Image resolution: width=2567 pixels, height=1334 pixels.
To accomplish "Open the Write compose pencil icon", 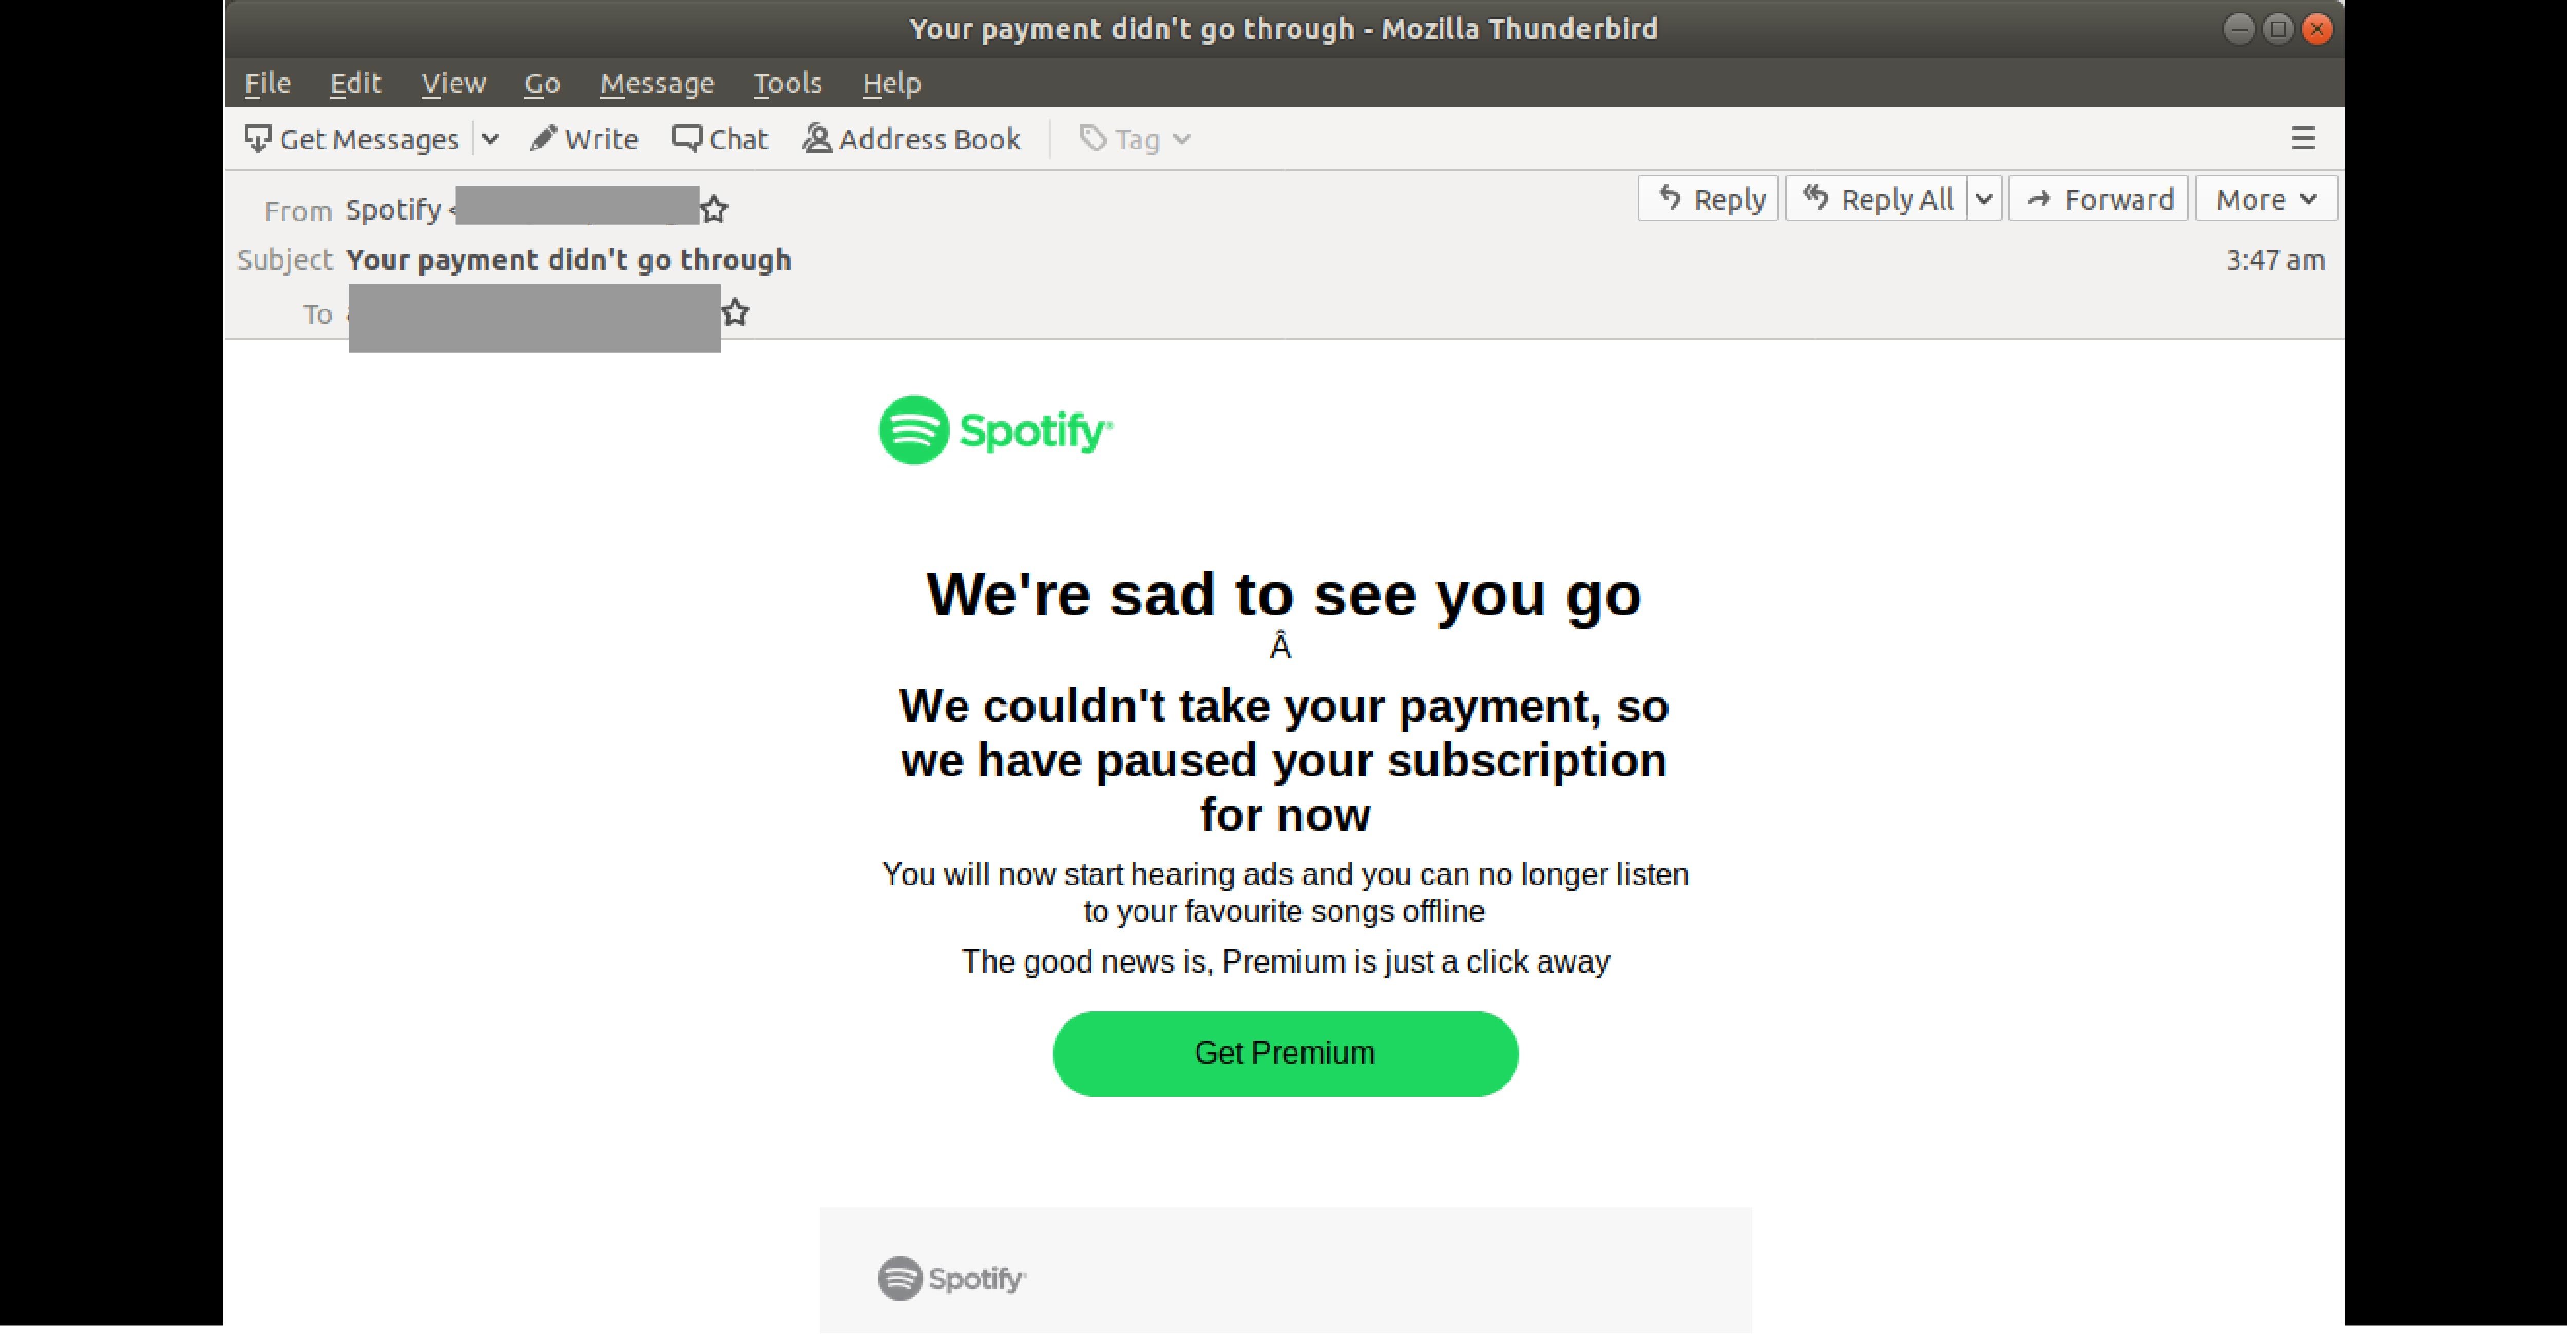I will 543,139.
